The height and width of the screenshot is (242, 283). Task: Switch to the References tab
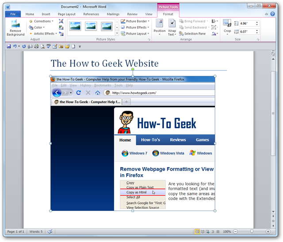[x=91, y=14]
